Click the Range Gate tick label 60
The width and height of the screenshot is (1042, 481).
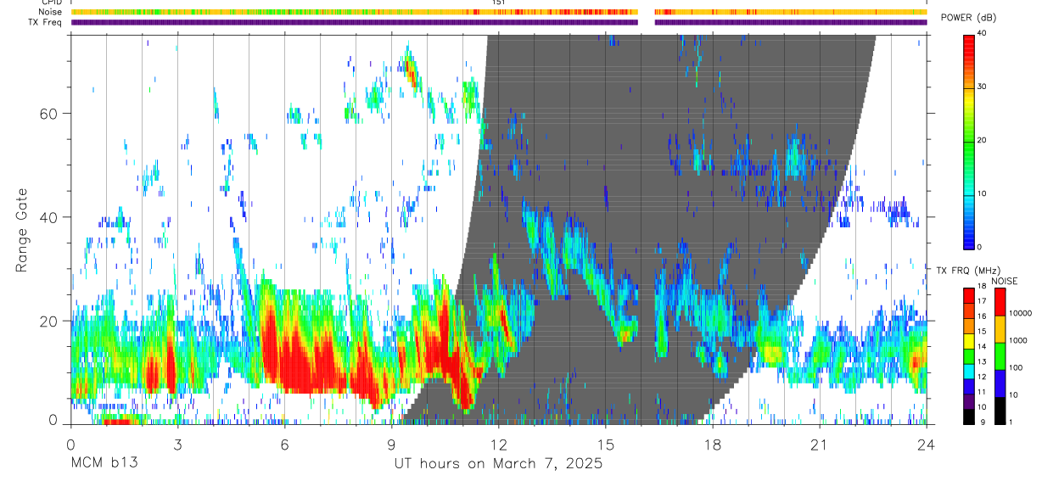coord(49,113)
